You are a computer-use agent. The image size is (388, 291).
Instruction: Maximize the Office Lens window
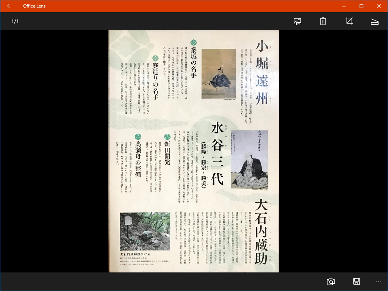[x=361, y=6]
